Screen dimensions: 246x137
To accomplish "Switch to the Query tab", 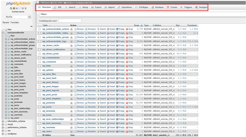I will 83,7.
